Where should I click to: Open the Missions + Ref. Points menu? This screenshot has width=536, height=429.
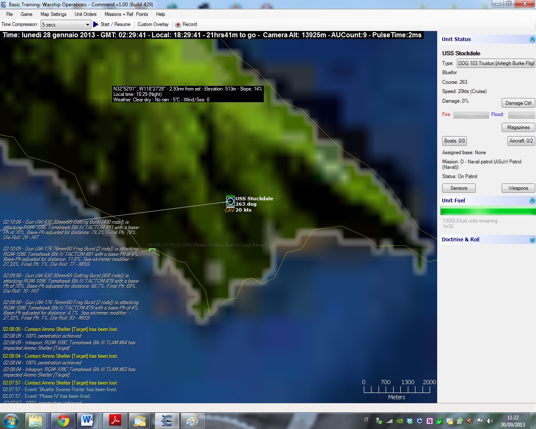click(x=126, y=14)
